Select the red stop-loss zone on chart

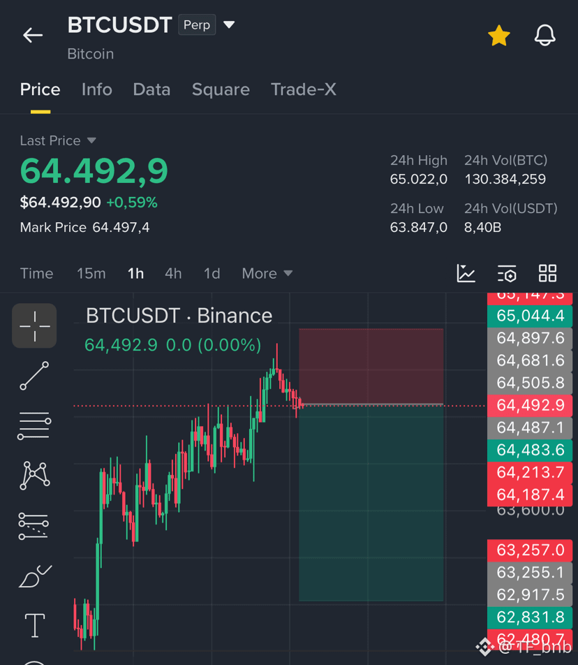(x=371, y=366)
